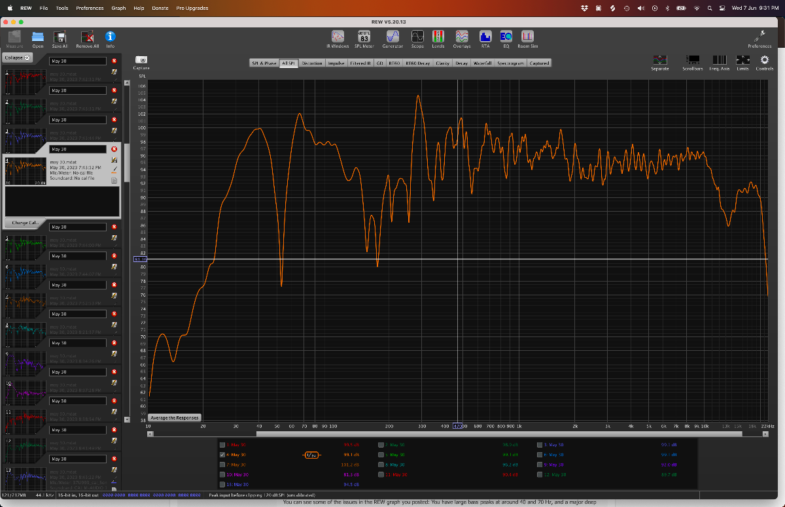
Task: Uncheck the 4: May 30 trace checkbox
Action: tap(223, 455)
